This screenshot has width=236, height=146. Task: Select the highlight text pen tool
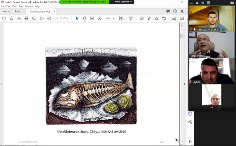tap(149, 18)
